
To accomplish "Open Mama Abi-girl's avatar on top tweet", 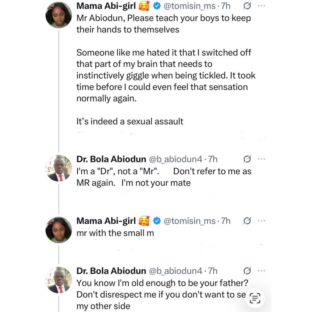I will [x=58, y=15].
